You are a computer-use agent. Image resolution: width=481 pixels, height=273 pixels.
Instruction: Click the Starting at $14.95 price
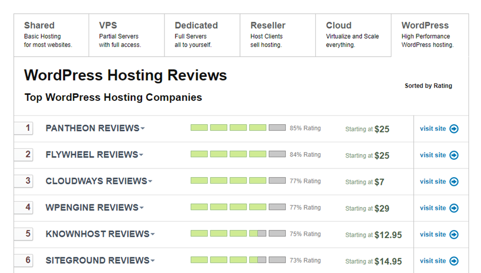tap(374, 262)
